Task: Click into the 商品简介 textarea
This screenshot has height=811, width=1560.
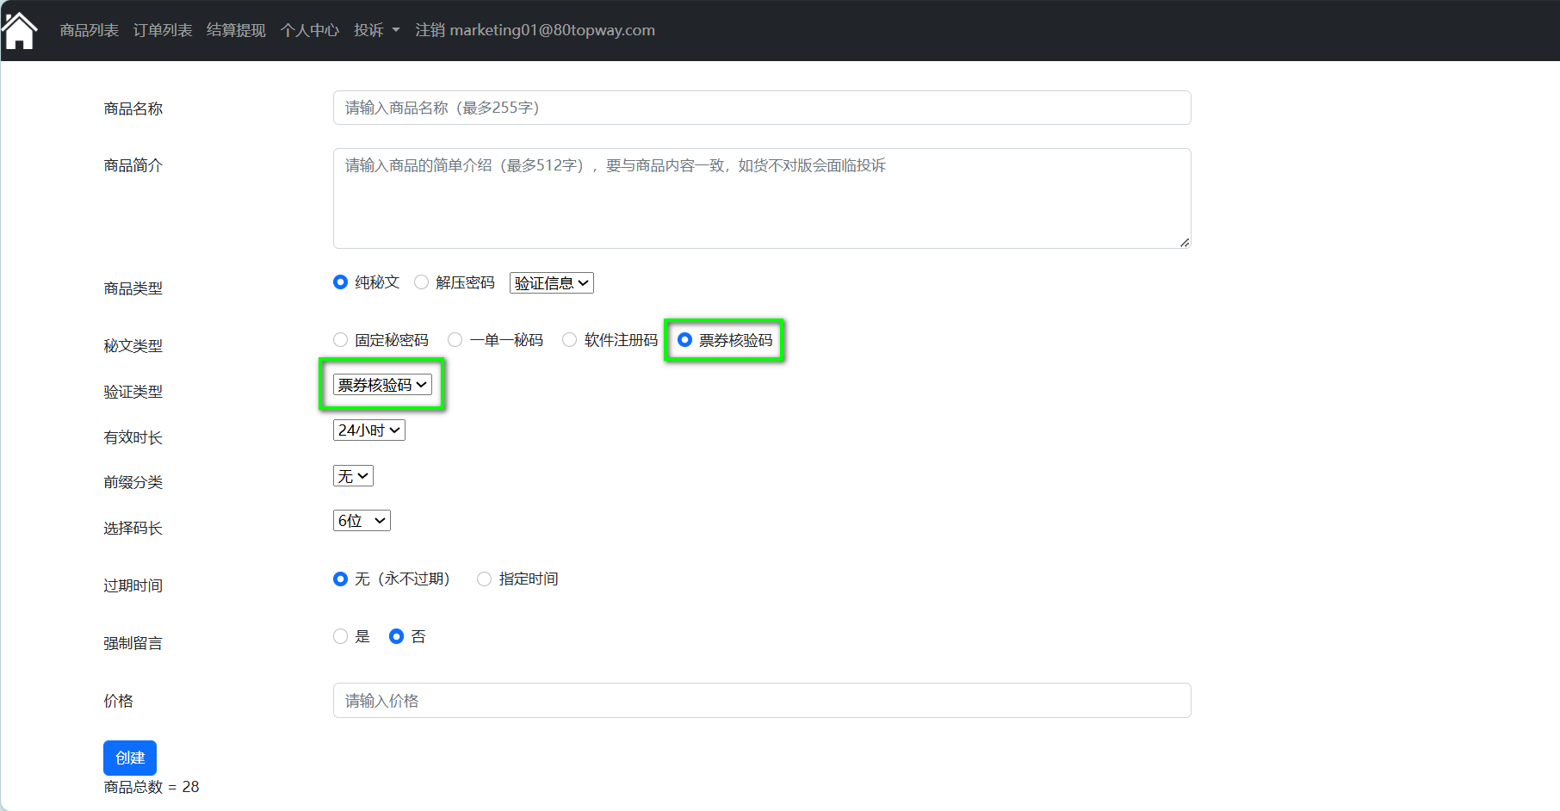Action: (x=761, y=198)
